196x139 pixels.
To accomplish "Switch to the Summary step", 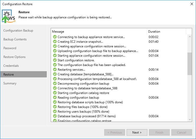I will (10, 83).
